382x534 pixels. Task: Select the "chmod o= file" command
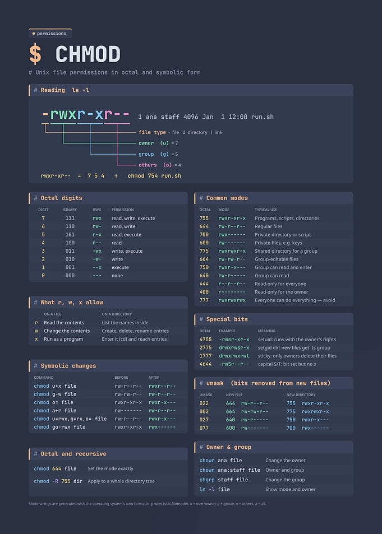[53, 402]
